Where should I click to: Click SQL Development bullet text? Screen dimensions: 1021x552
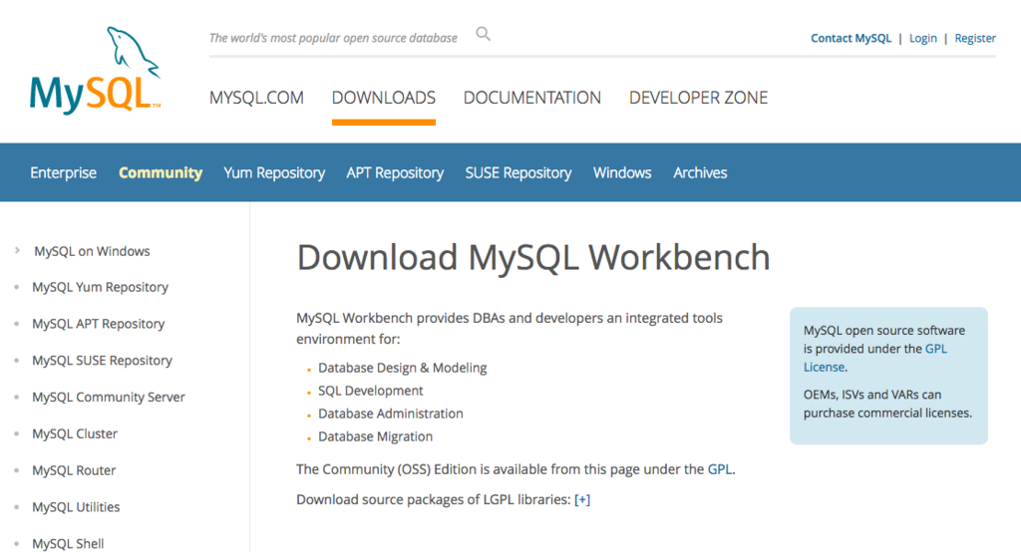point(371,391)
